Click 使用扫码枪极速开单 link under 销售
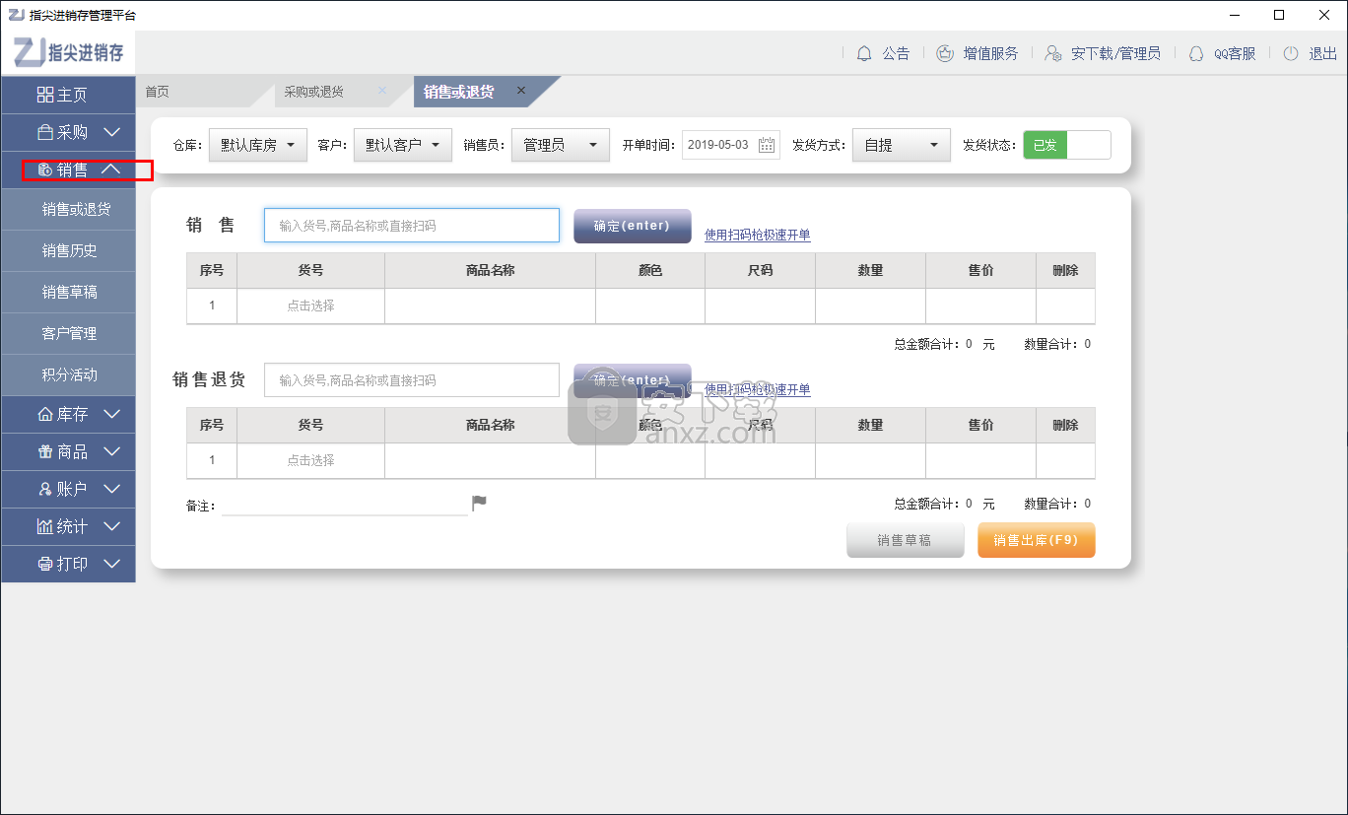The width and height of the screenshot is (1348, 815). (x=758, y=235)
